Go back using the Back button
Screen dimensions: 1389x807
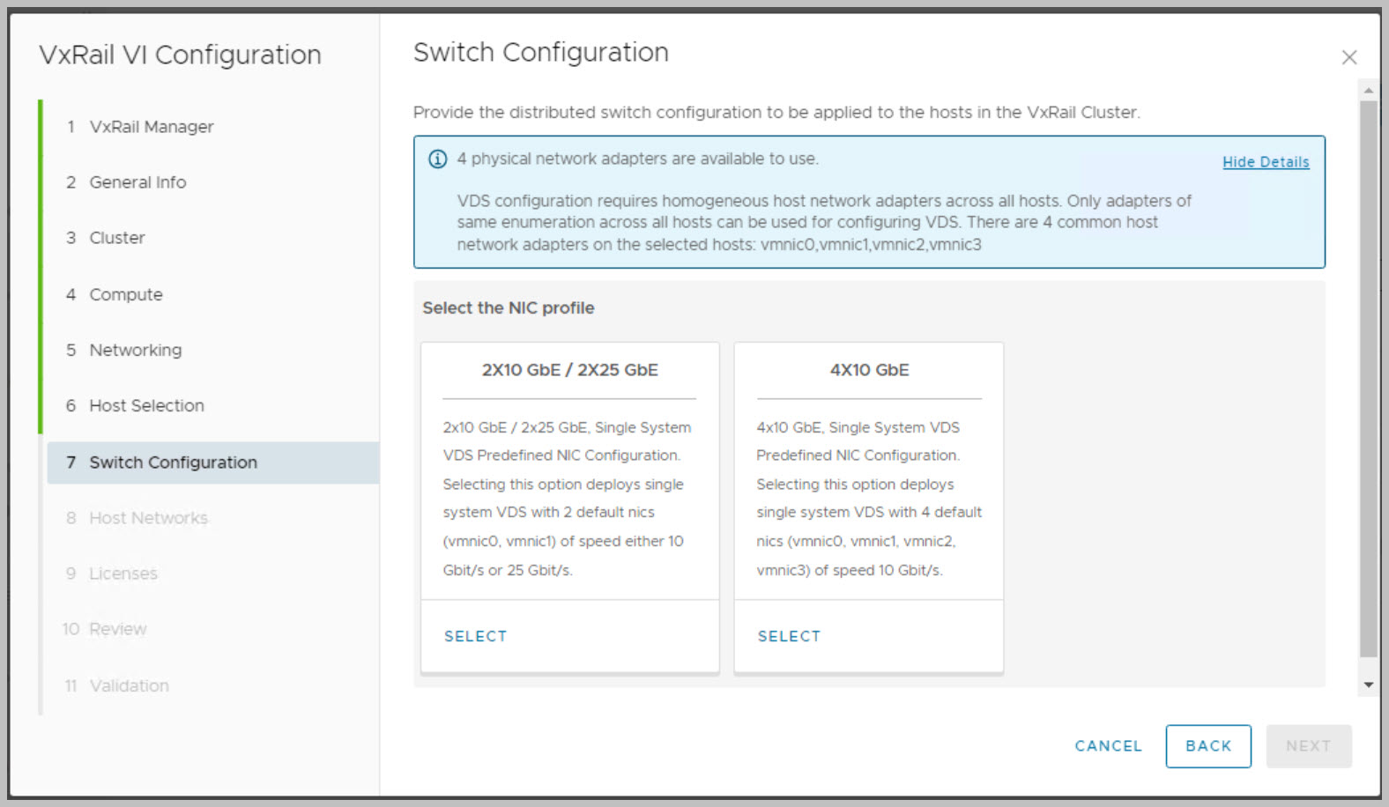click(x=1207, y=746)
